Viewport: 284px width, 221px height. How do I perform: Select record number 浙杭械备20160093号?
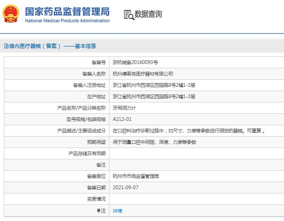(135, 62)
